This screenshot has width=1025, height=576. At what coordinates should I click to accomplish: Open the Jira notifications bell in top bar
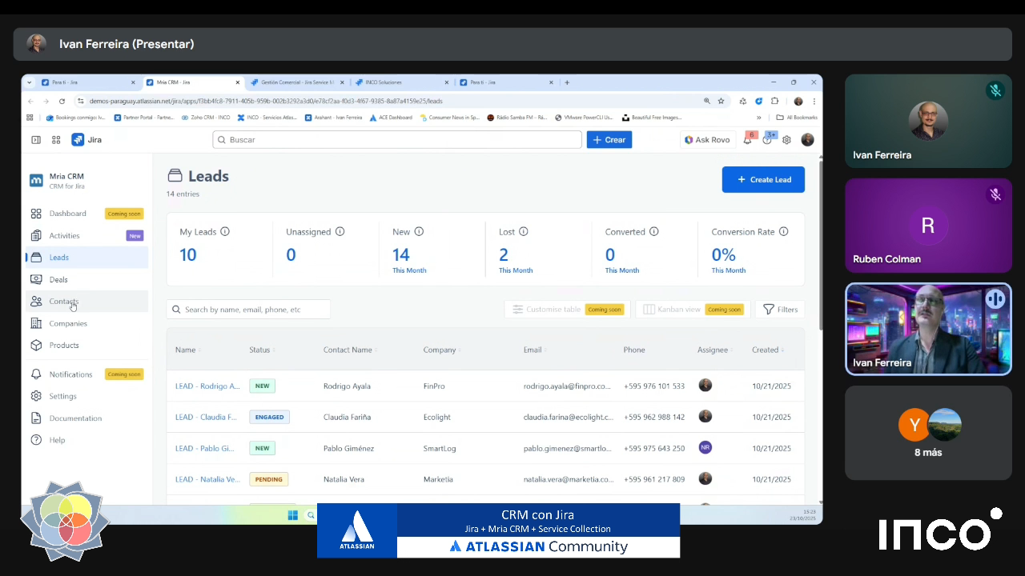(x=747, y=140)
